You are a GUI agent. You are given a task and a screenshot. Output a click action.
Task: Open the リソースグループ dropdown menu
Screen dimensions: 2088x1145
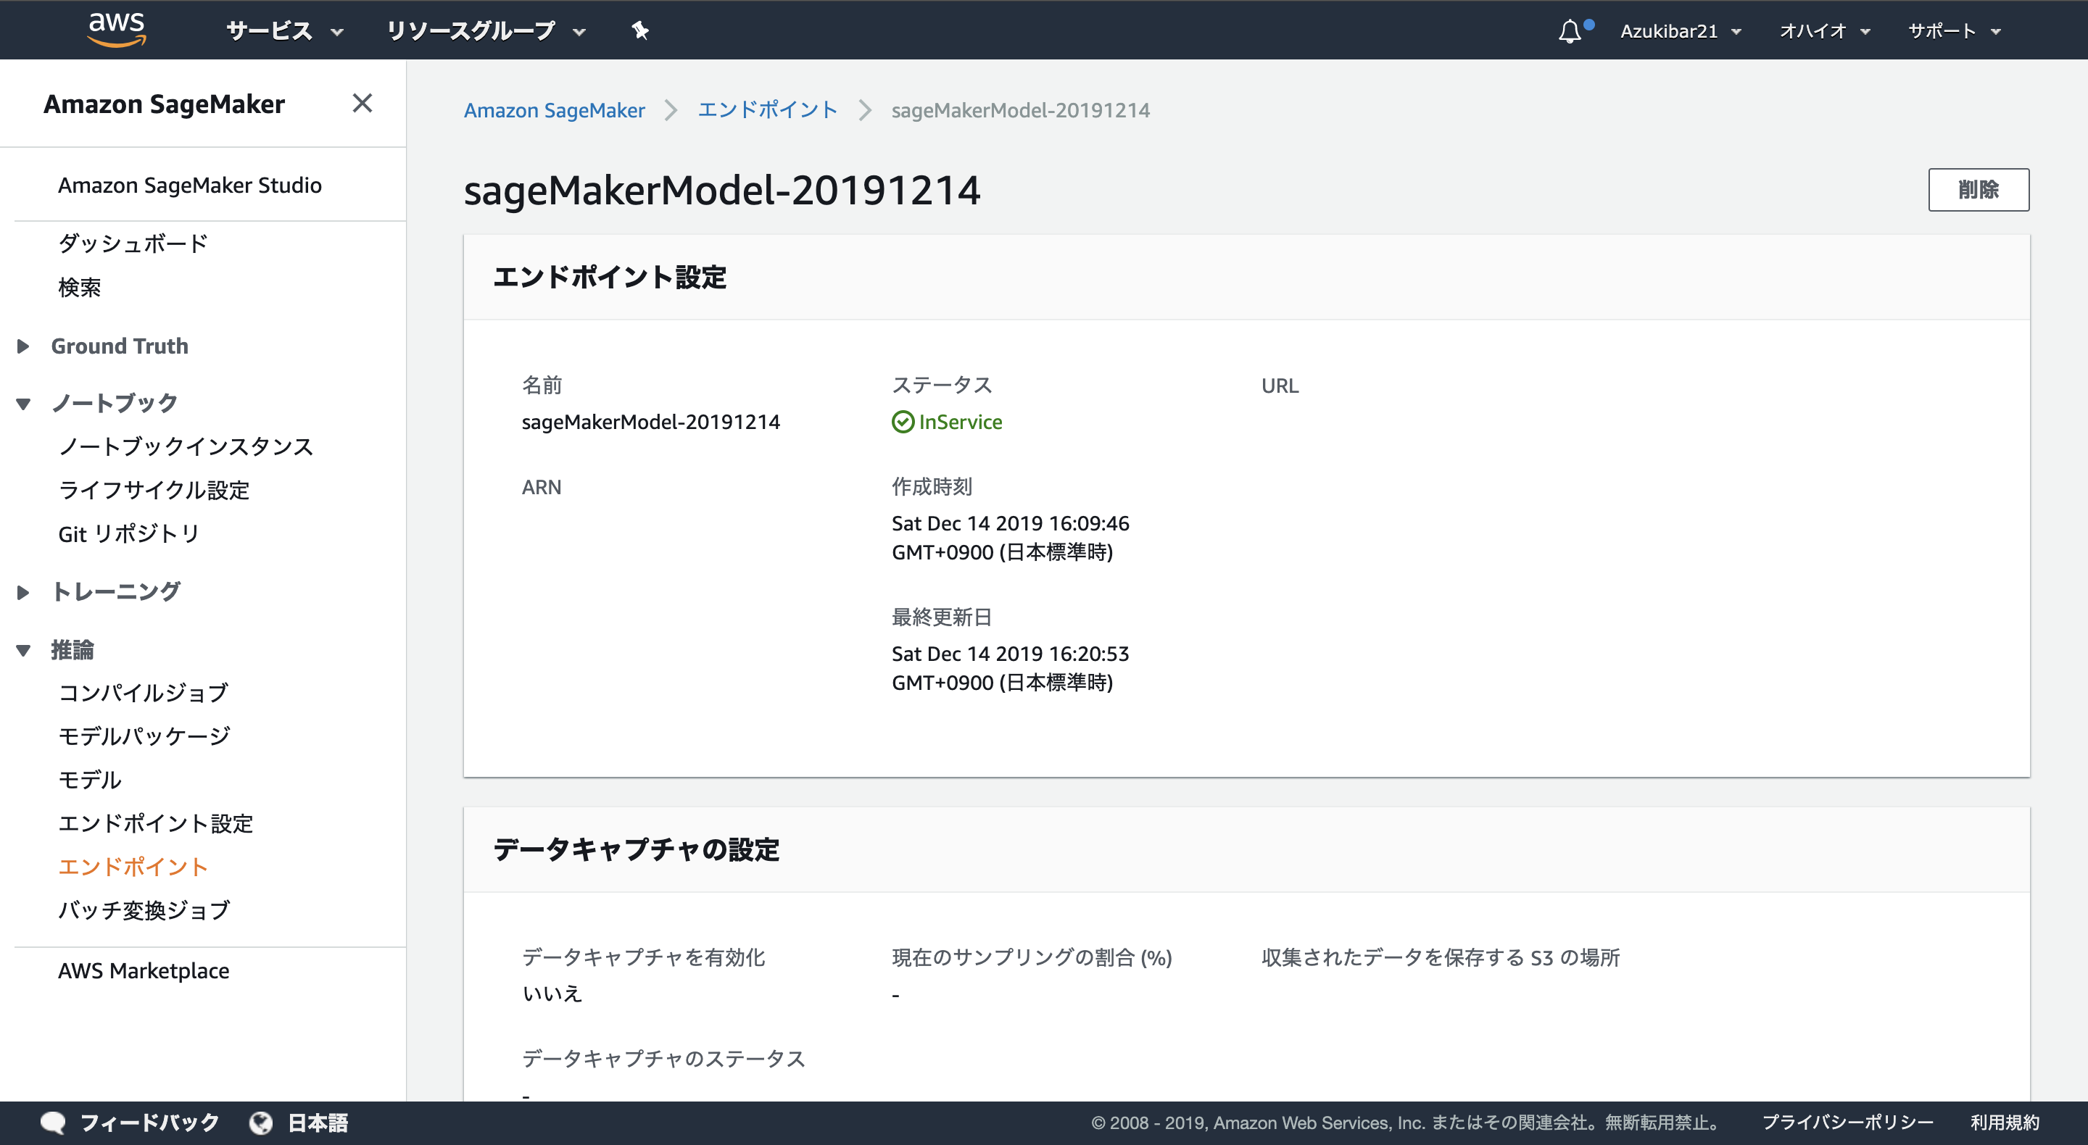pyautogui.click(x=485, y=30)
